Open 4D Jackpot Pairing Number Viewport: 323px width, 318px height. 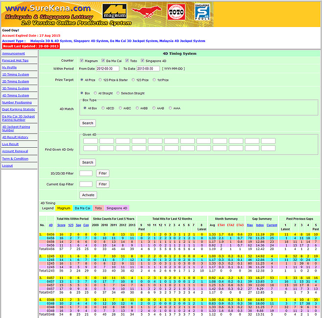tap(16, 129)
